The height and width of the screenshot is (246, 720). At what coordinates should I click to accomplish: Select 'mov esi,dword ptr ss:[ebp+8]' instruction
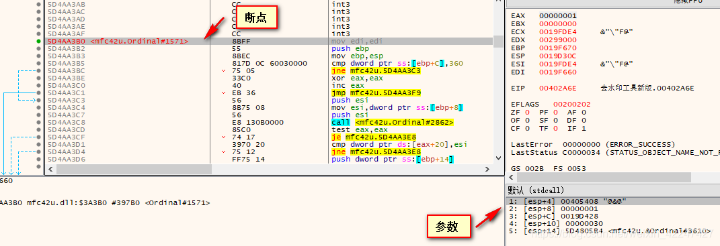pyautogui.click(x=397, y=108)
